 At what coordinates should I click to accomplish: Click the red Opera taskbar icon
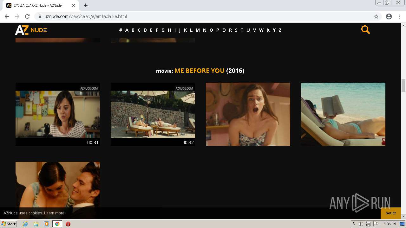point(68,224)
